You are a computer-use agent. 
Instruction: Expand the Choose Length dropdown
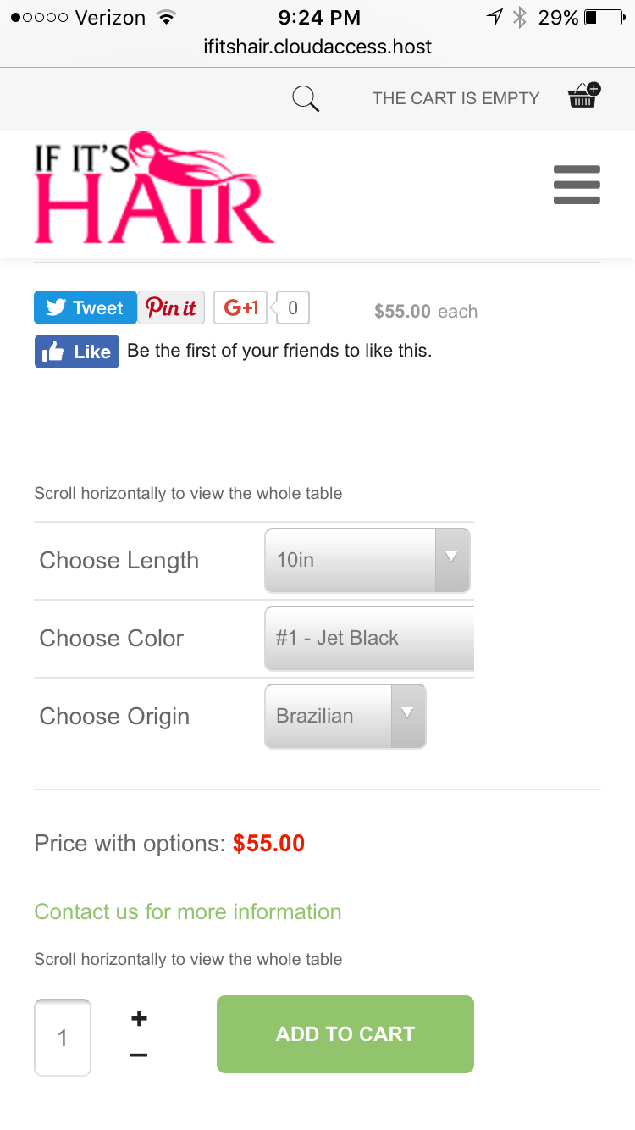tap(367, 560)
